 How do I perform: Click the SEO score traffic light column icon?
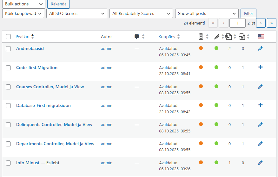click(x=201, y=37)
